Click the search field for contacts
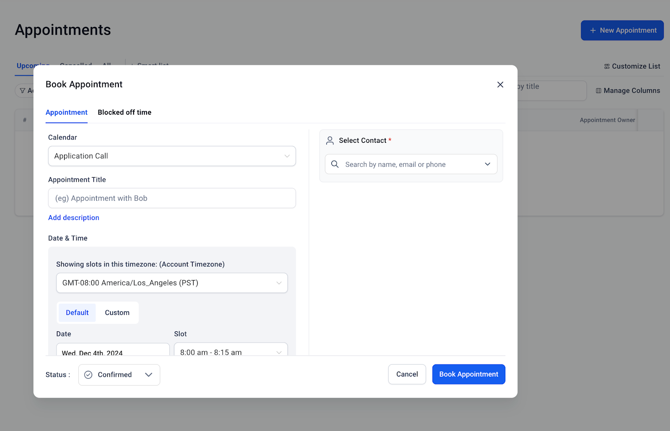 pos(411,164)
